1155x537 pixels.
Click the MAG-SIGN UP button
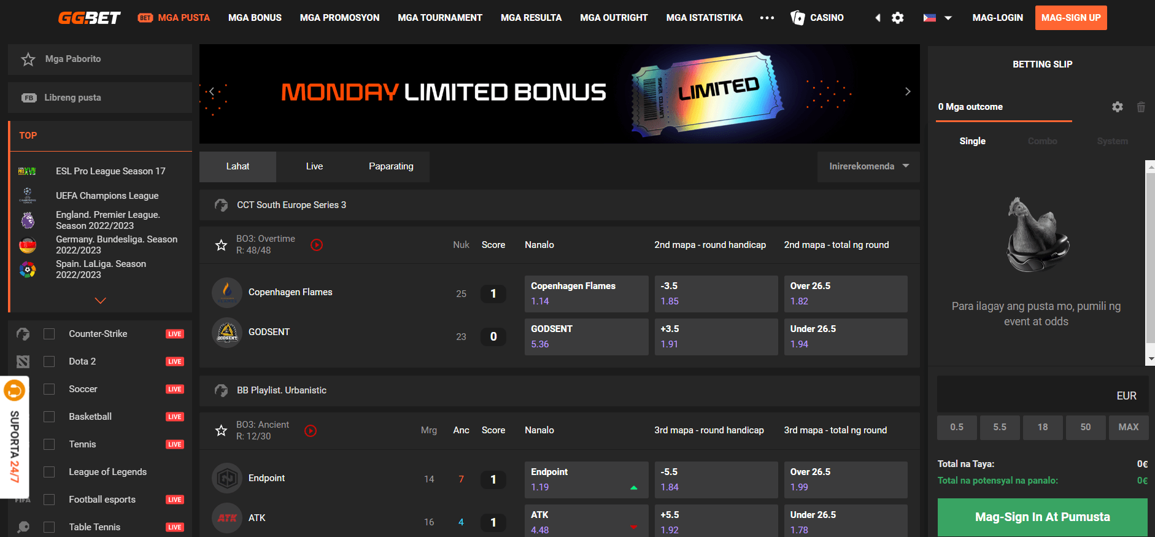point(1071,18)
